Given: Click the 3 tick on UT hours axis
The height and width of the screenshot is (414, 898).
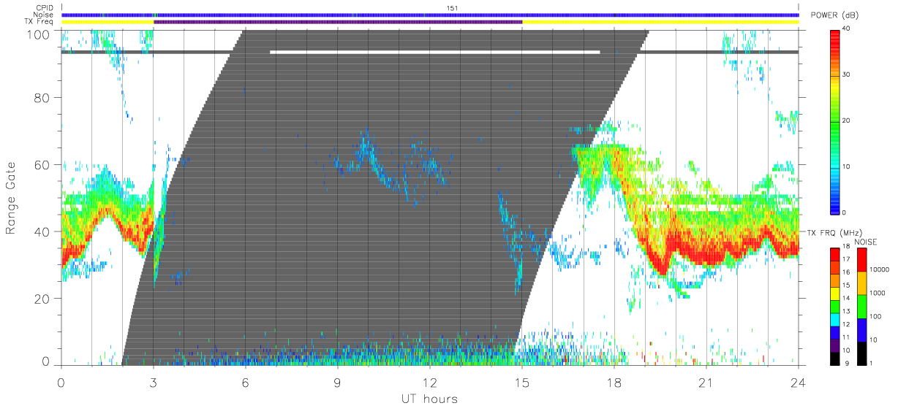Looking at the screenshot, I should 153,382.
